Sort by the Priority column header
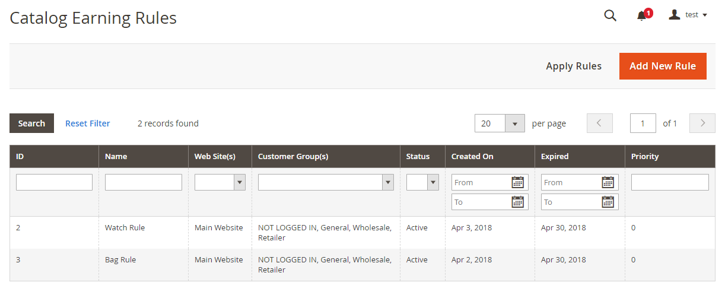Image resolution: width=725 pixels, height=298 pixels. [x=645, y=157]
